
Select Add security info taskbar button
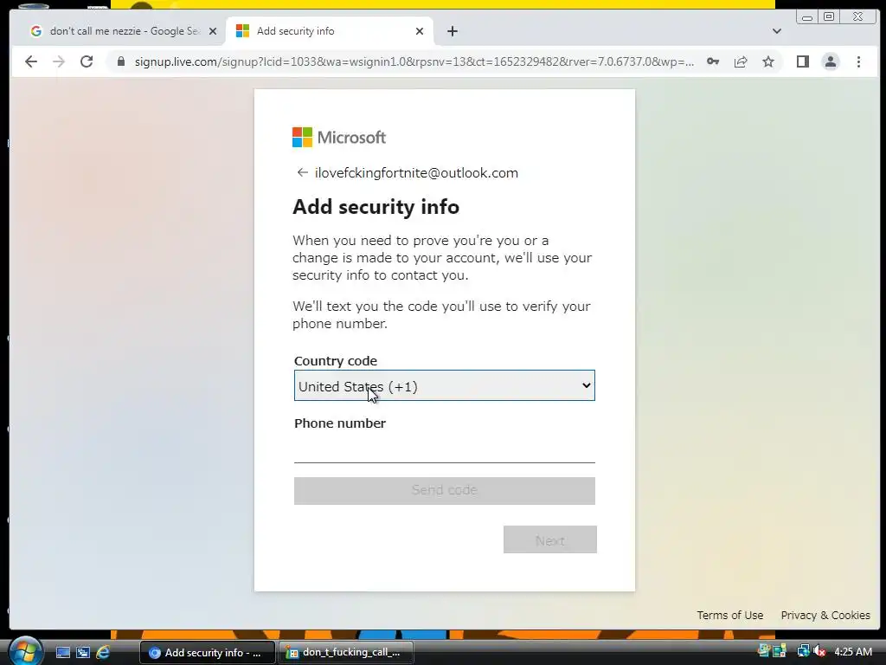pos(207,653)
